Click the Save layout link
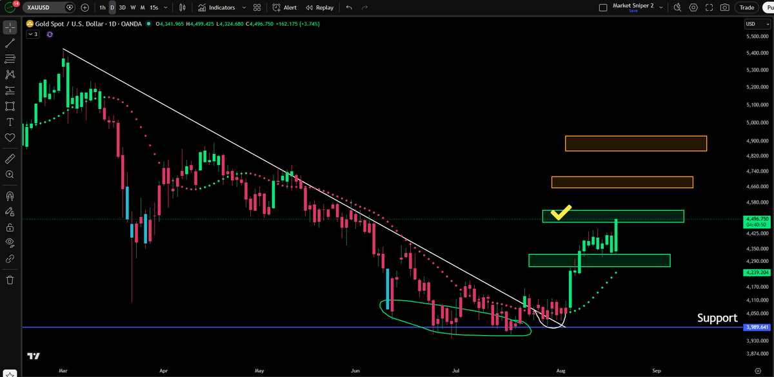 633,11
